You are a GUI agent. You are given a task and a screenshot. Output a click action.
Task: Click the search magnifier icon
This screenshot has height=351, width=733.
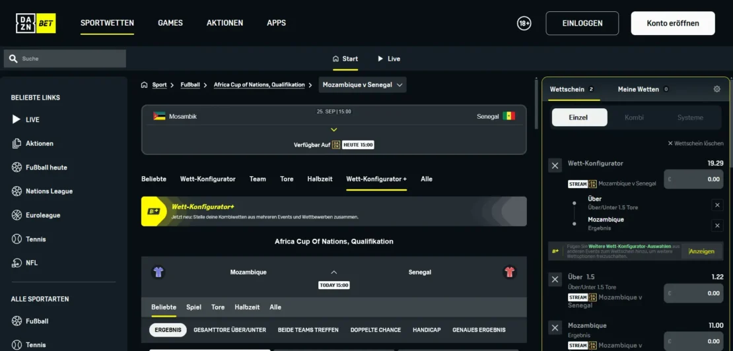[x=13, y=59]
